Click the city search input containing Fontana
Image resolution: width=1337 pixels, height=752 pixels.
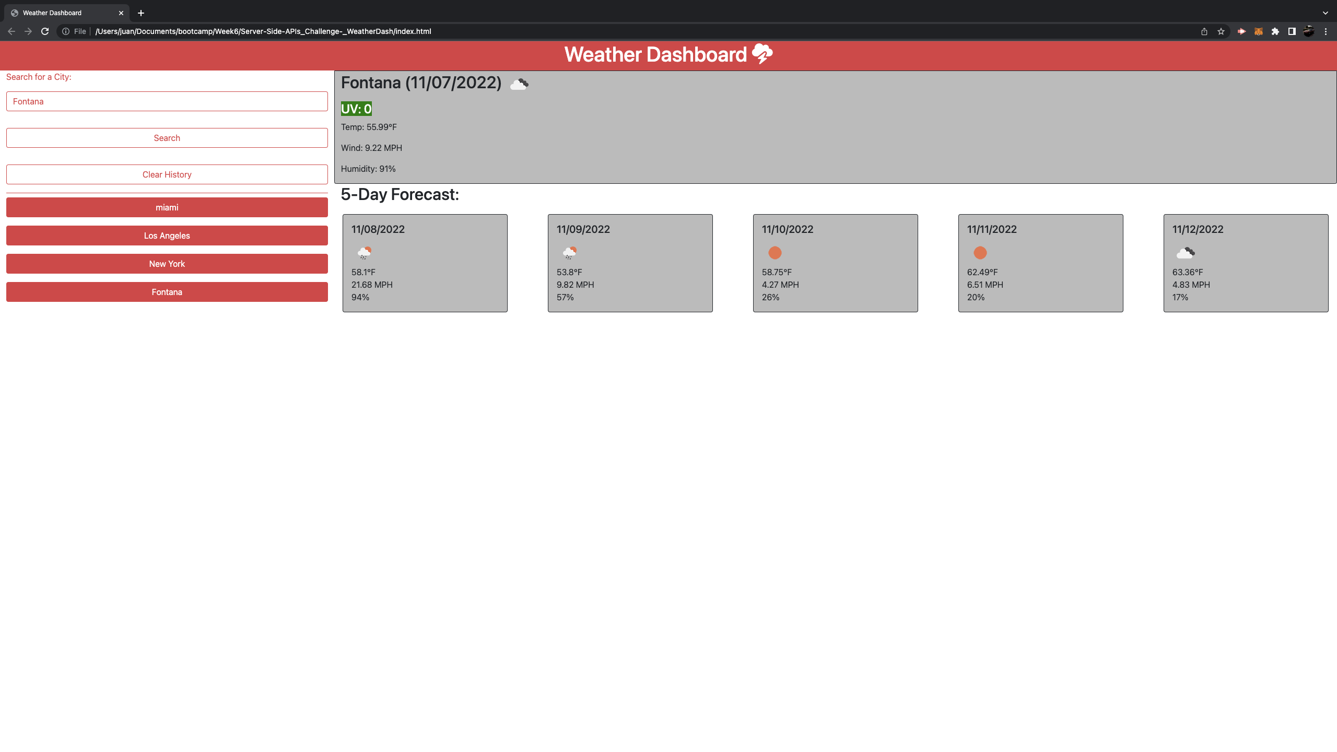(167, 101)
